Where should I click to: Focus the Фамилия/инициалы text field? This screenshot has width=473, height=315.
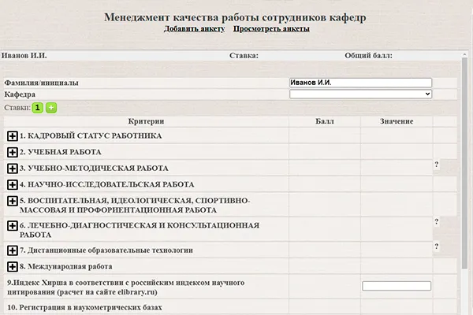pos(361,83)
